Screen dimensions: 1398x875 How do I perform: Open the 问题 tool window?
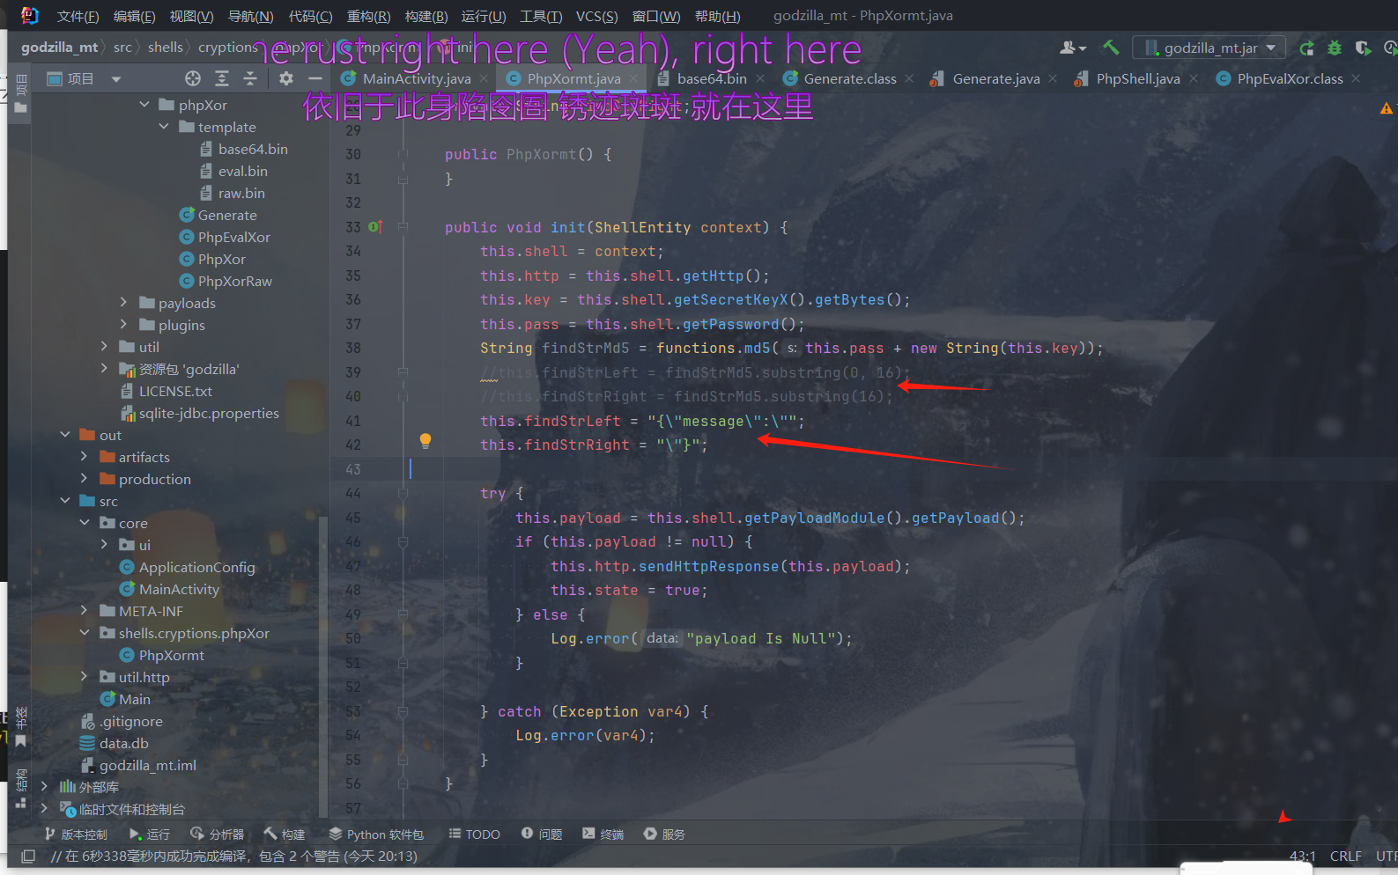(542, 834)
